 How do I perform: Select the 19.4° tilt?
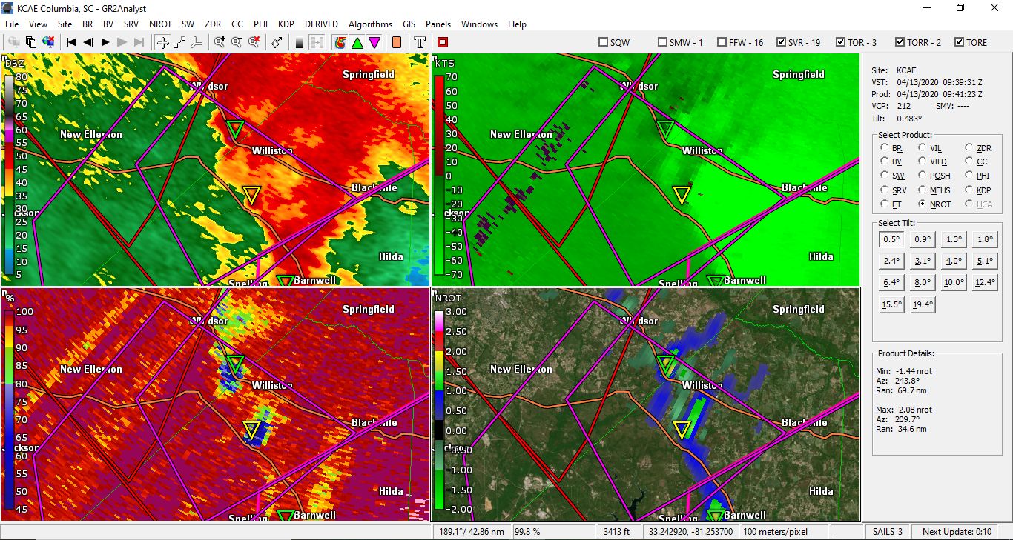[922, 304]
